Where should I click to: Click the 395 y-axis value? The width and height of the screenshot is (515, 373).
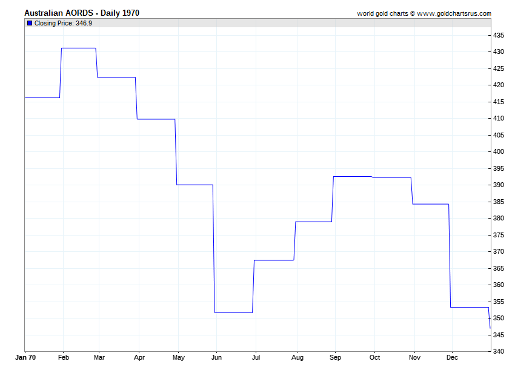(x=499, y=169)
